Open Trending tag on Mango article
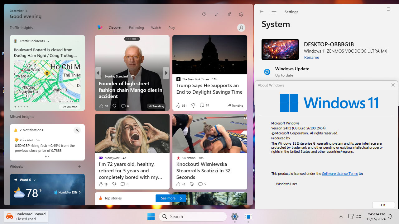The width and height of the screenshot is (399, 224). (x=156, y=106)
